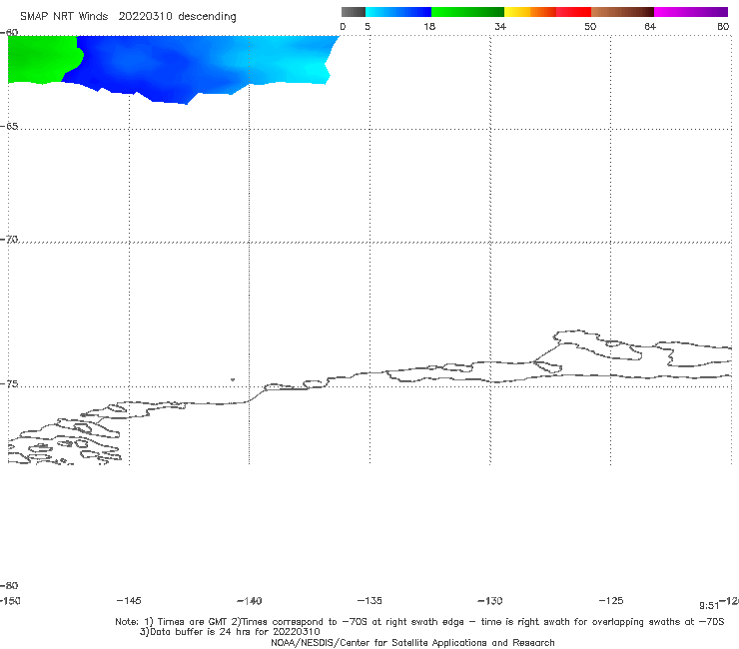Screen dimensions: 739x649
Task: Click the color scale label 5
Action: click(368, 26)
